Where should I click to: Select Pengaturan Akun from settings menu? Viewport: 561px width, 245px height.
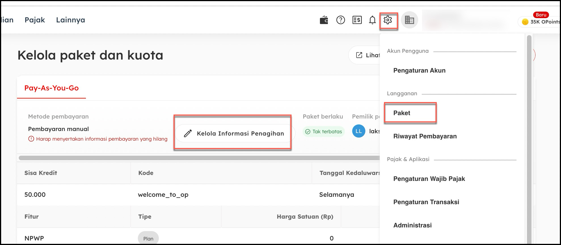point(419,71)
